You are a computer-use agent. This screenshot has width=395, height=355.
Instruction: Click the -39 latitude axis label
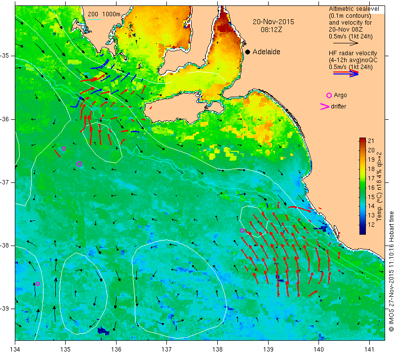[x=5, y=309]
